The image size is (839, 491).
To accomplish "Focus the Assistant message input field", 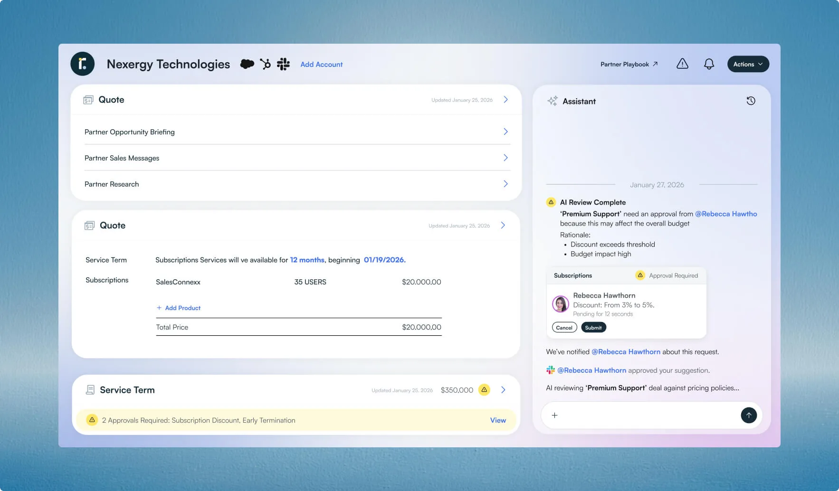I will [651, 415].
